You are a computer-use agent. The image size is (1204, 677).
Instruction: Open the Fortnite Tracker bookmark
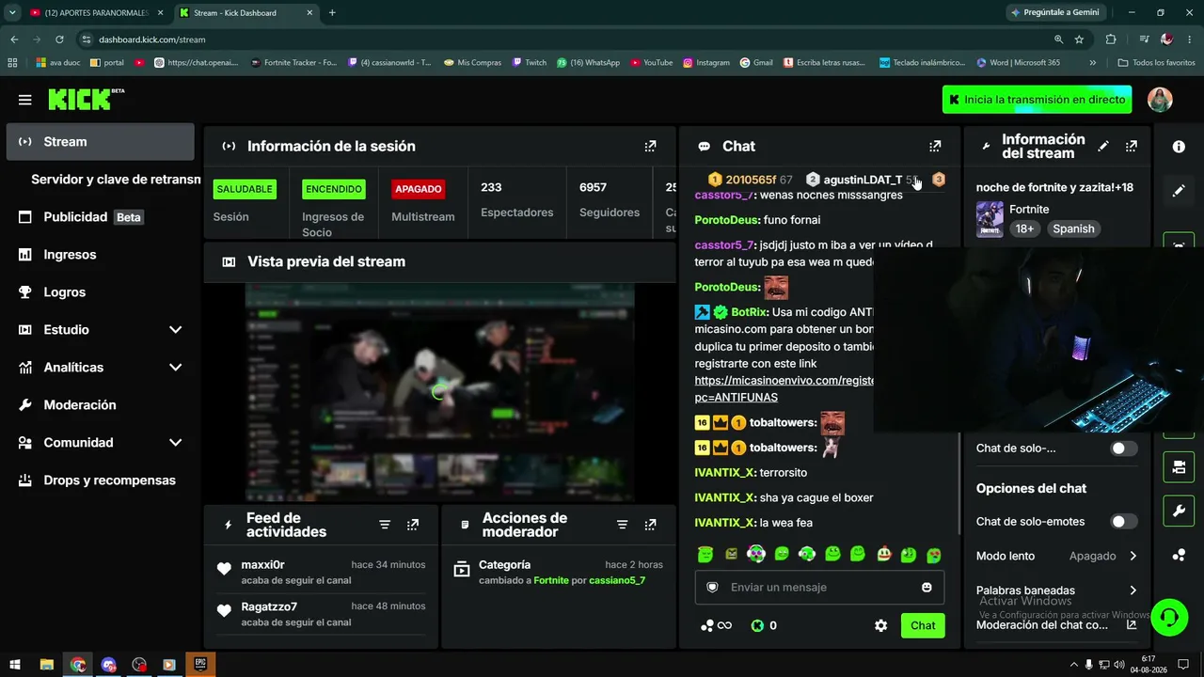point(293,63)
